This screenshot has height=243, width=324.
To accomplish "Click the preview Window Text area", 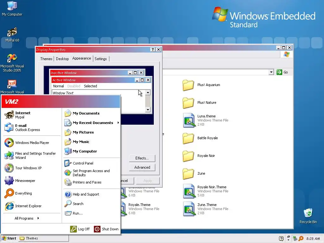I will click(x=98, y=101).
